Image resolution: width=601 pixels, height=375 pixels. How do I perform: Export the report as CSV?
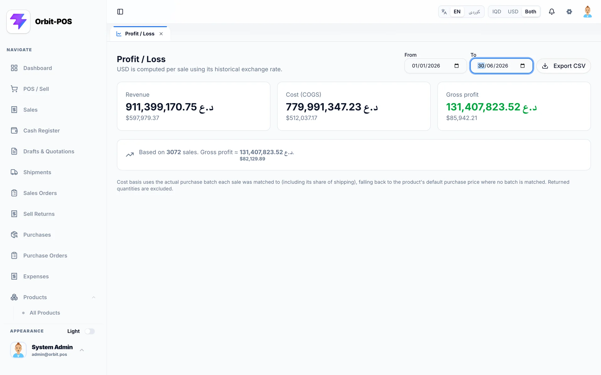[563, 66]
